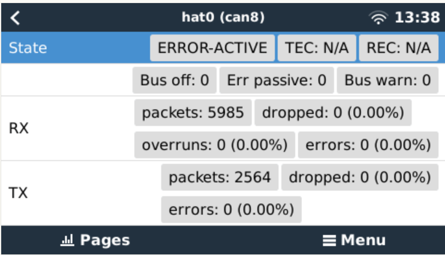
Task: Click the 13:38 clock display
Action: tap(417, 17)
